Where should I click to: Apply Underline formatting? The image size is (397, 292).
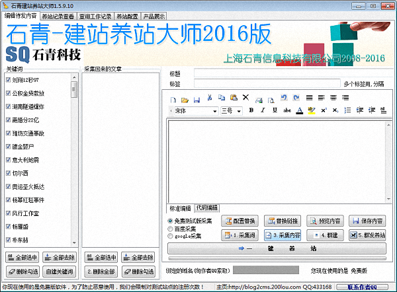pyautogui.click(x=274, y=110)
